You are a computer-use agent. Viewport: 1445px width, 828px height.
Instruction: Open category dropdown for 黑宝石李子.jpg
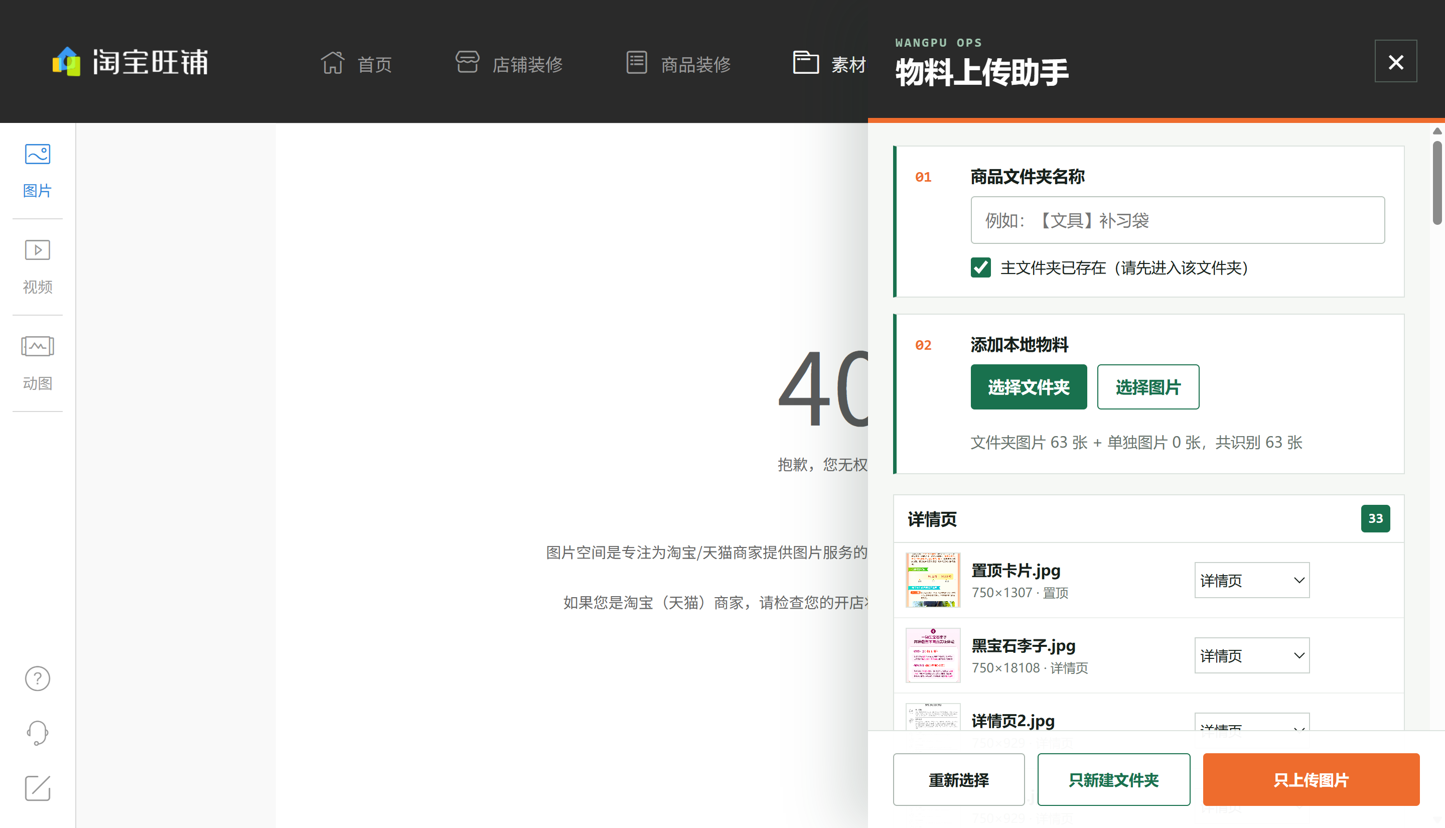coord(1252,655)
